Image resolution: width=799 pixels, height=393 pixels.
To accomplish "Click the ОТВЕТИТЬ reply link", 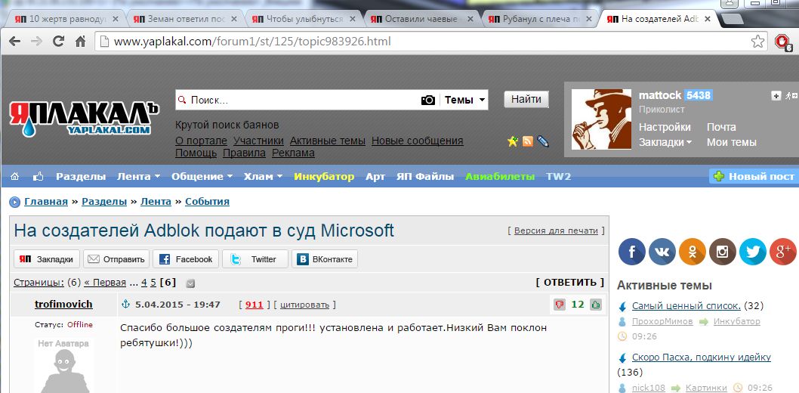I will [x=569, y=283].
